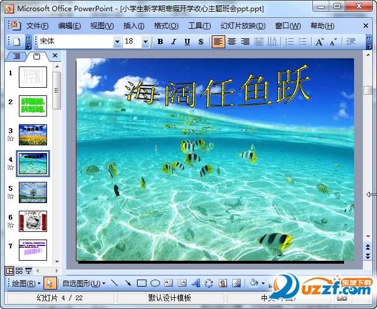Click the change text direction icon
Viewport: 377px width, 309px height.
(x=272, y=42)
